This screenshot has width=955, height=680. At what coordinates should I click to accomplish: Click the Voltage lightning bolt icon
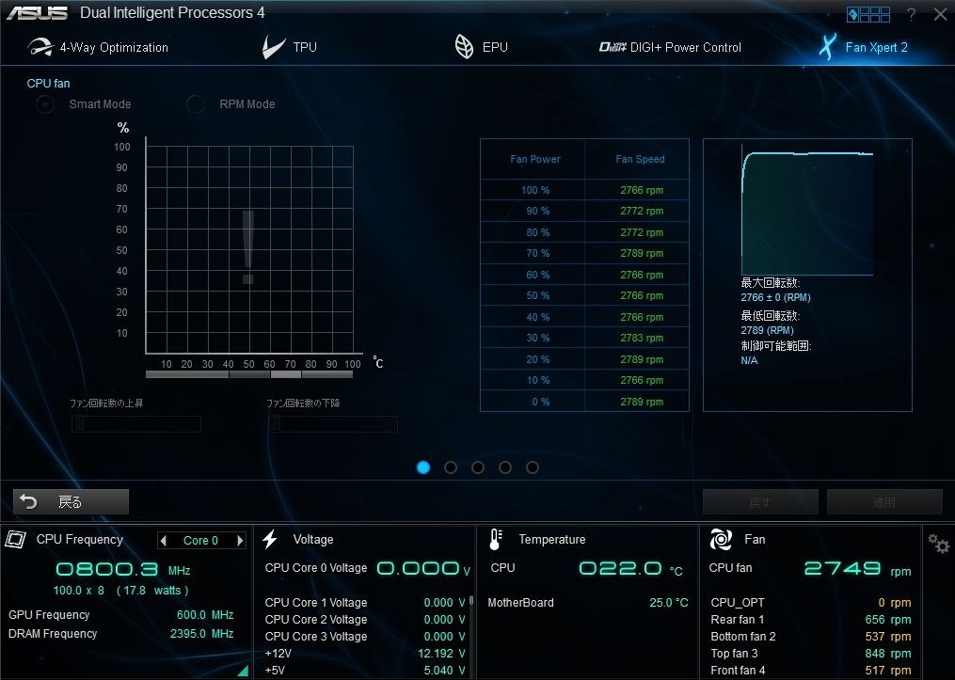(270, 539)
